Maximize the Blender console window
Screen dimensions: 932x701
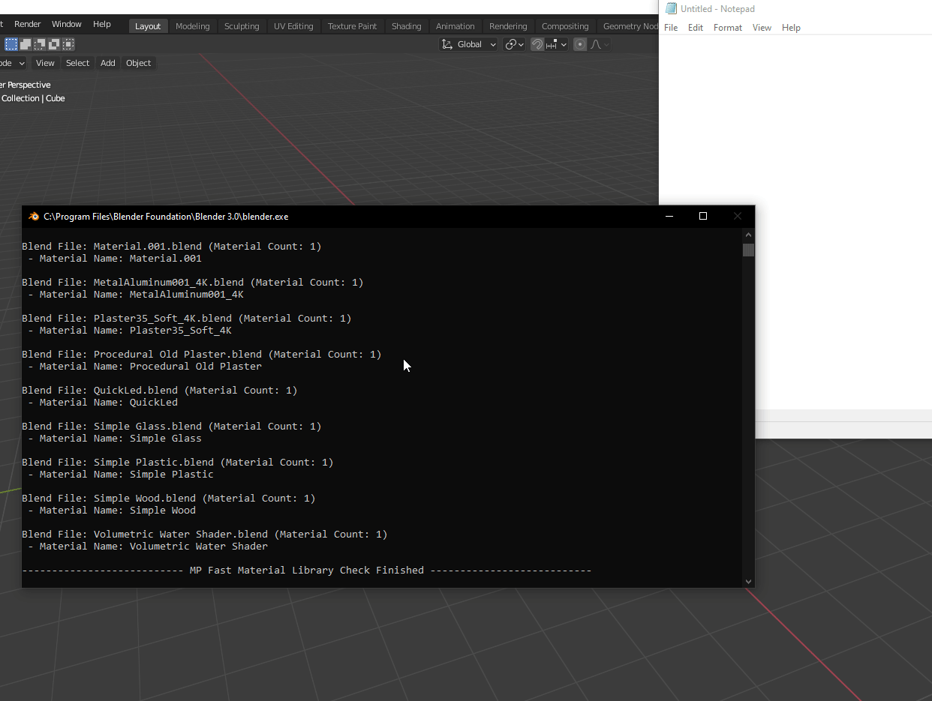coord(703,216)
